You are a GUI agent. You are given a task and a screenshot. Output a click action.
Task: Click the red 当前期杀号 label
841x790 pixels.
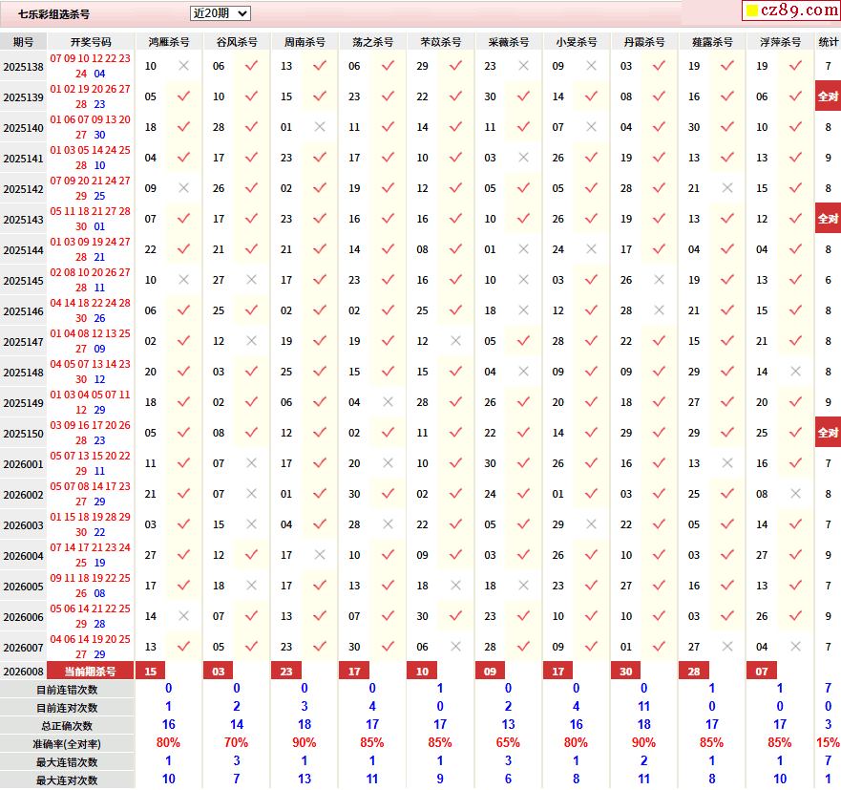click(90, 671)
